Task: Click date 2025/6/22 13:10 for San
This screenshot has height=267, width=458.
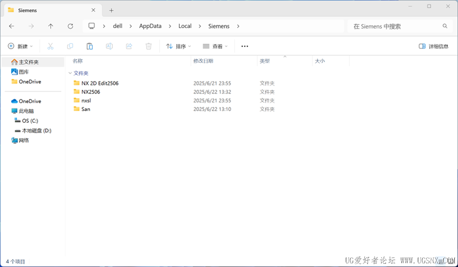Action: click(x=212, y=109)
